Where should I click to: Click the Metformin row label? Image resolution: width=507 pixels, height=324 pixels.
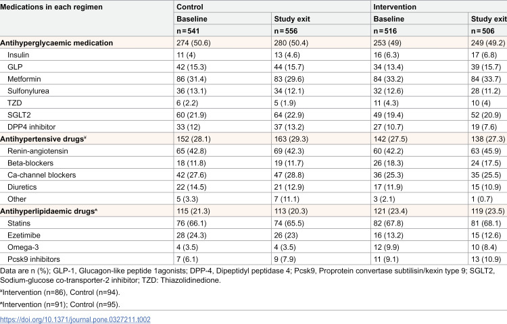pyautogui.click(x=24, y=79)
